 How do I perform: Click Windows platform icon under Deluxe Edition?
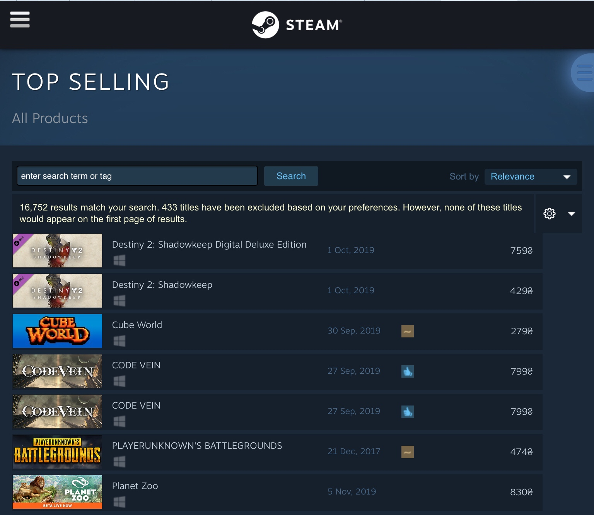pyautogui.click(x=119, y=261)
